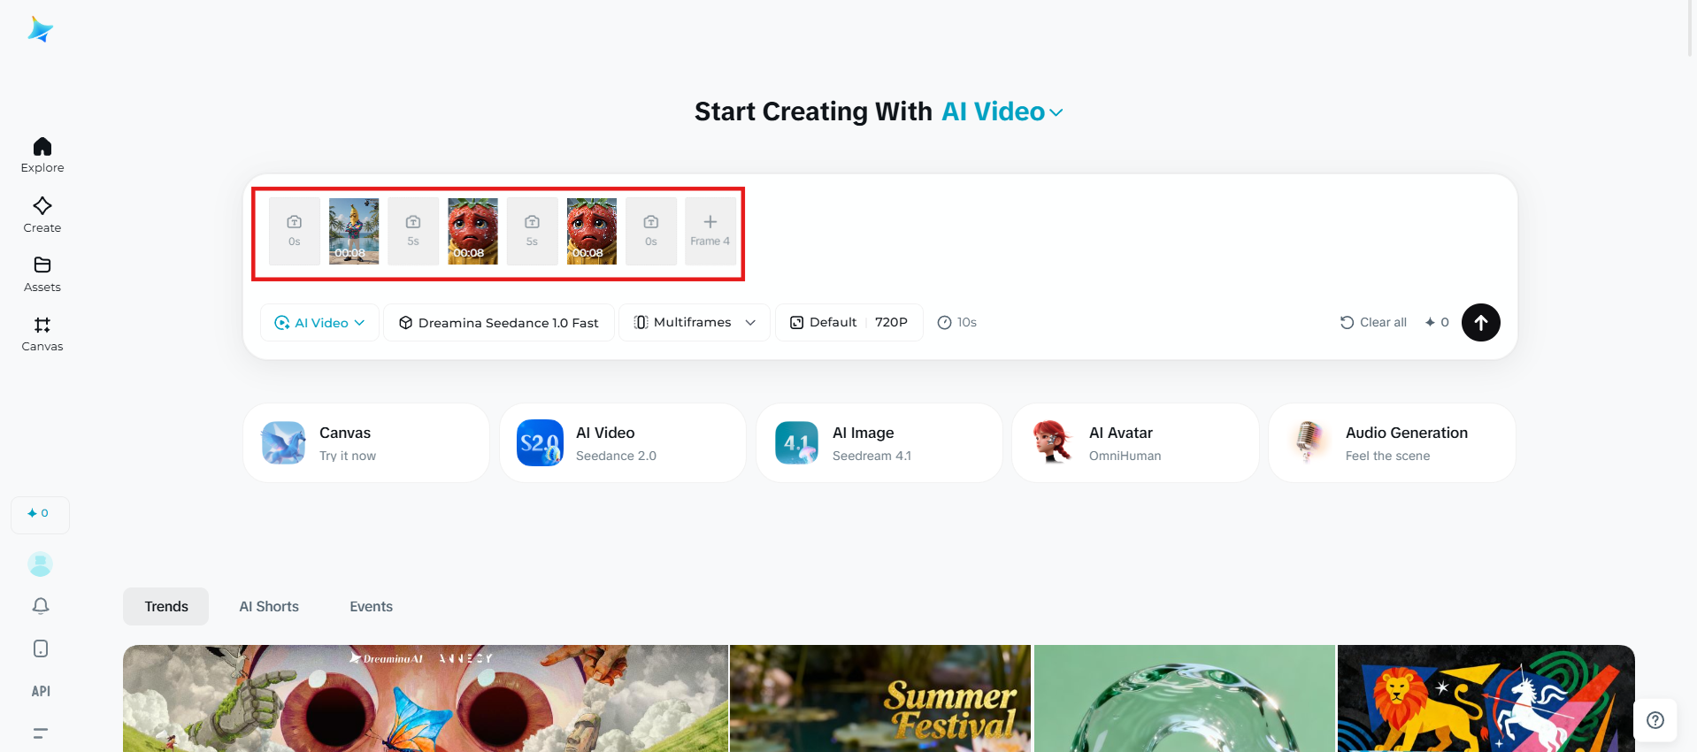Switch to the Events tab

[x=372, y=607]
